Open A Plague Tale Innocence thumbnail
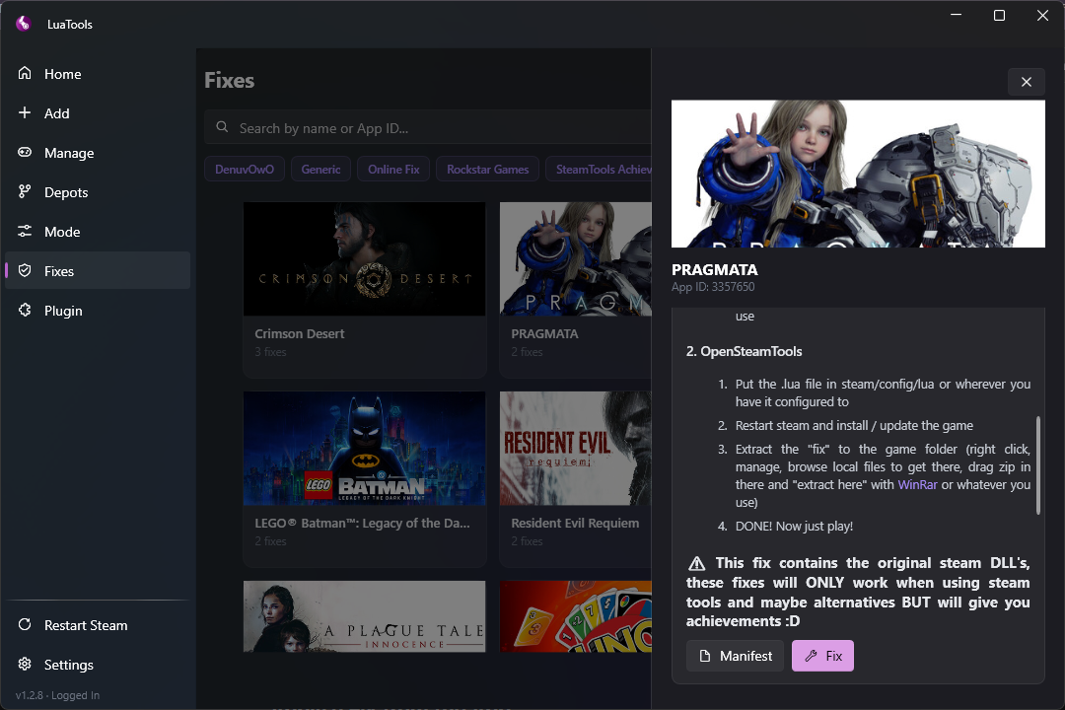Image resolution: width=1065 pixels, height=710 pixels. click(x=364, y=616)
